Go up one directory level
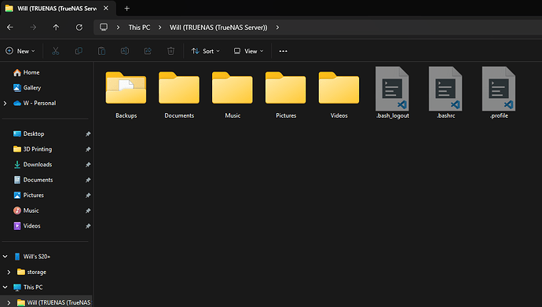 (x=56, y=27)
